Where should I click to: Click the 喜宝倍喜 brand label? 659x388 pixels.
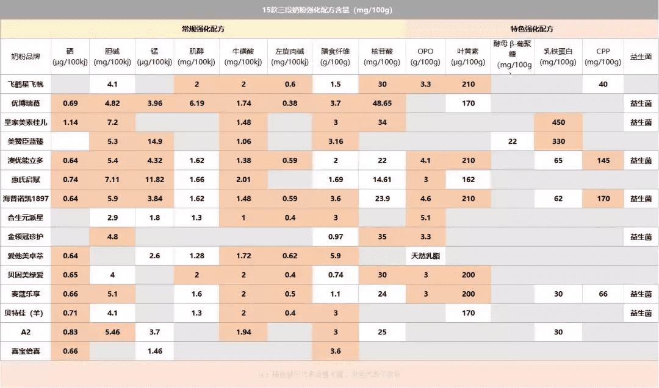[x=26, y=351]
